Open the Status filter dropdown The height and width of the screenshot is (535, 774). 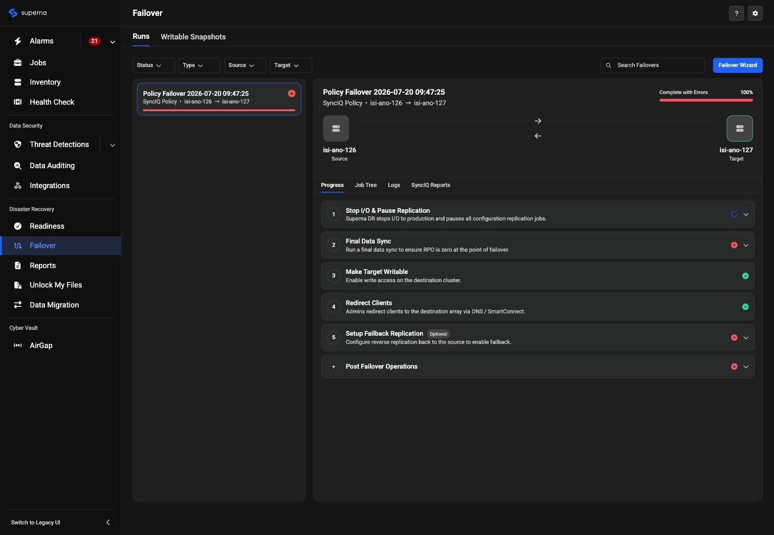point(154,65)
